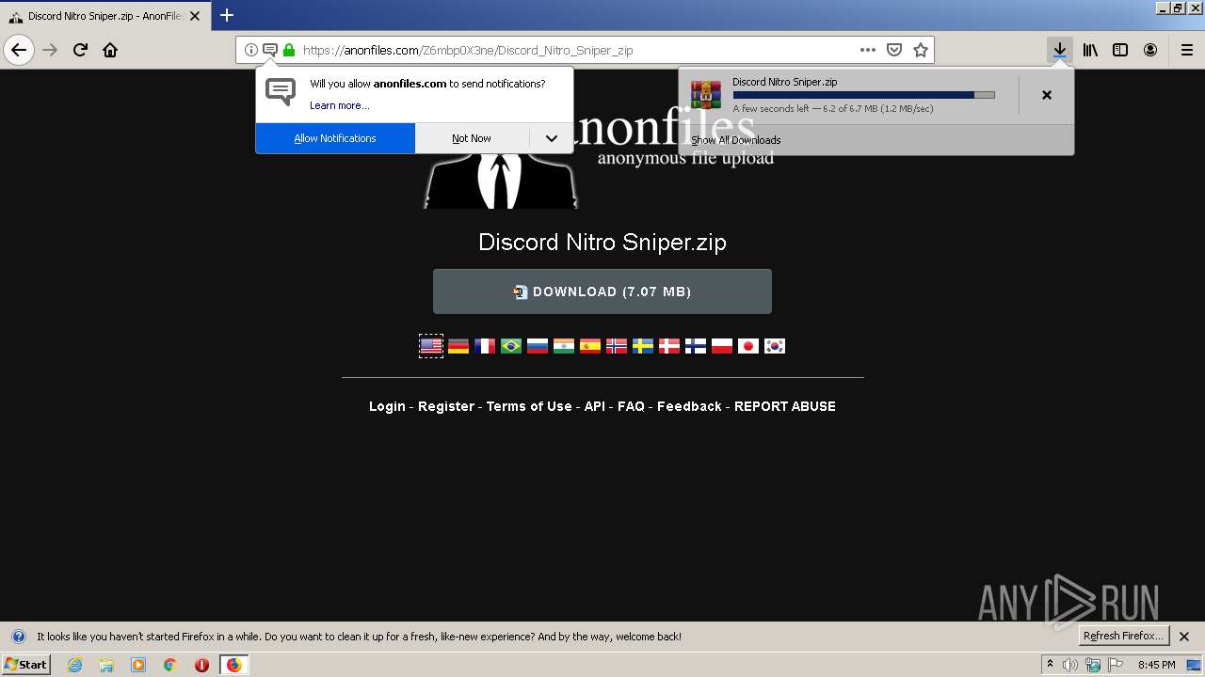
Task: Bookmark this page with the star
Action: pos(921,50)
